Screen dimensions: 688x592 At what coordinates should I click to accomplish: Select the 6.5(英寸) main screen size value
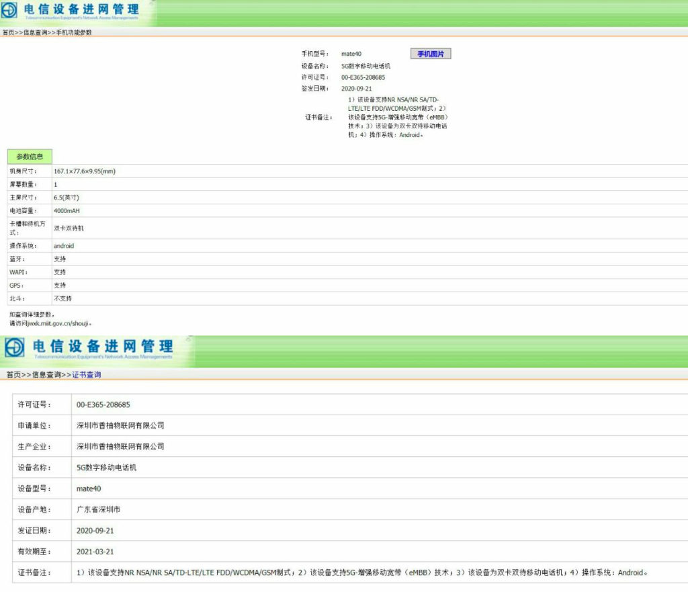[67, 198]
